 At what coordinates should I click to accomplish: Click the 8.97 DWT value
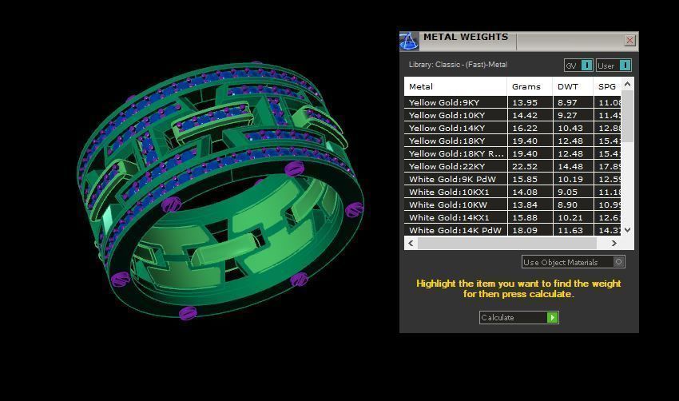(x=567, y=102)
